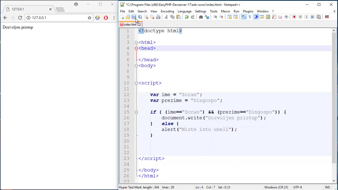Click the Redo toolbar icon
338x190 pixels.
coord(193,17)
